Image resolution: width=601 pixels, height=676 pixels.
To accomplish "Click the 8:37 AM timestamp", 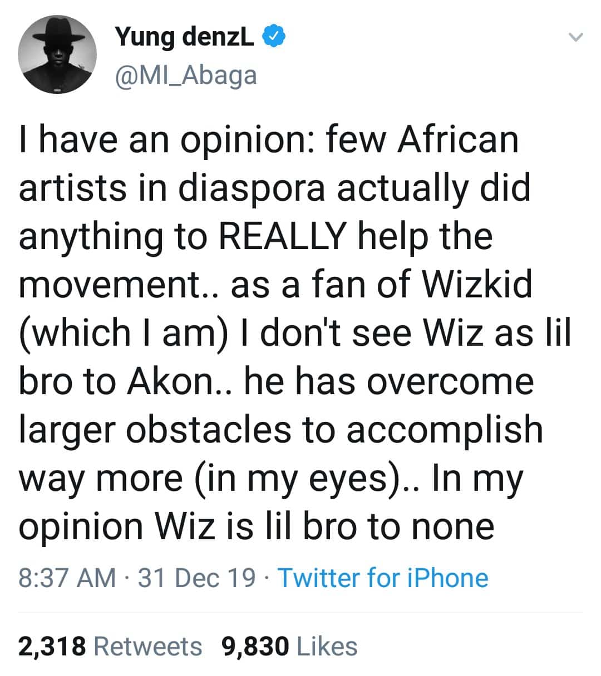I will coord(67,578).
